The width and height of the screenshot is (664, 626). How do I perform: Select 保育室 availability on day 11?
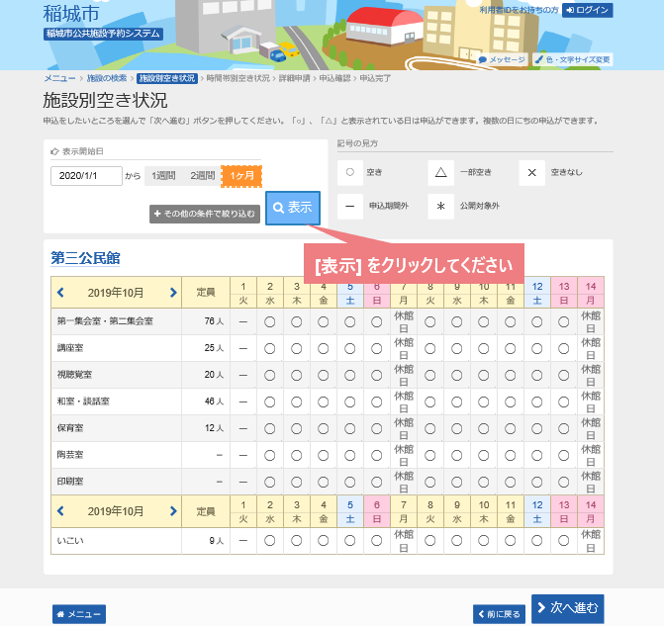(511, 429)
